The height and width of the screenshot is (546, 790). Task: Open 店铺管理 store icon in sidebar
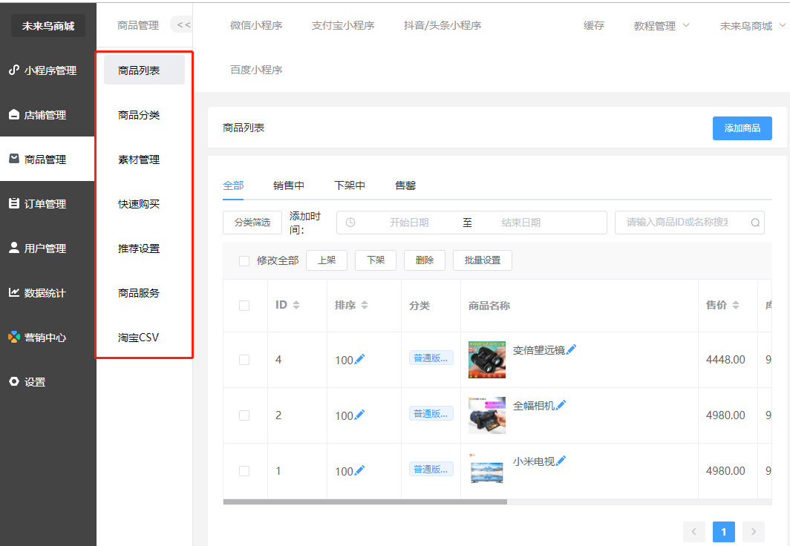pos(13,115)
